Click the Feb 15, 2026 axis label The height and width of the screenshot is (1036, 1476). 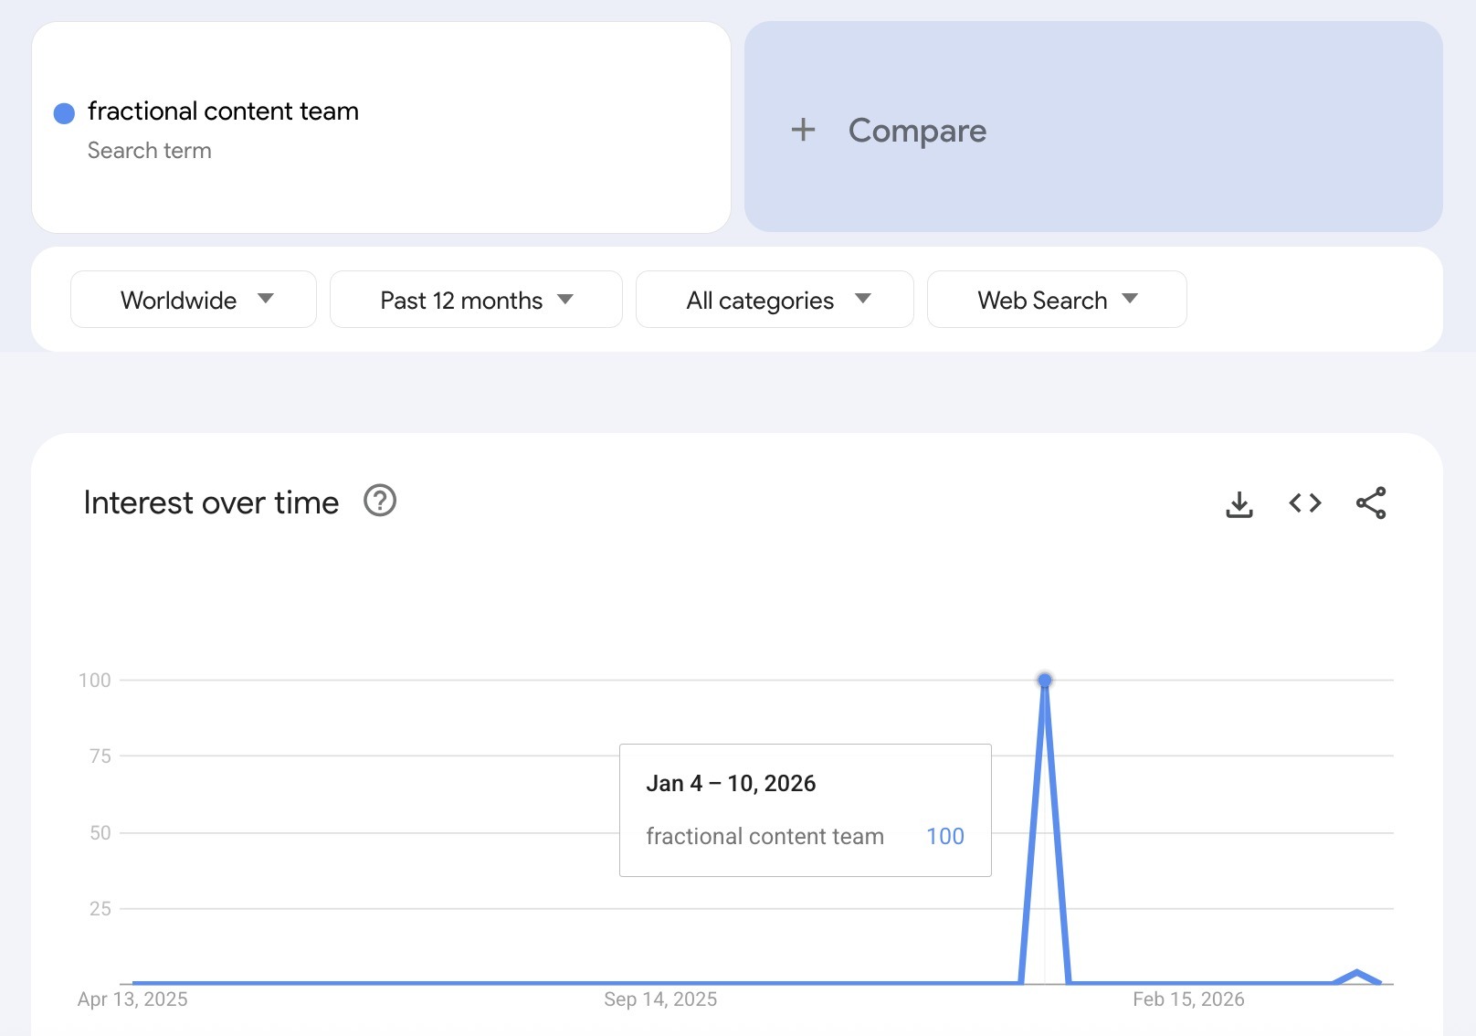tap(1189, 999)
